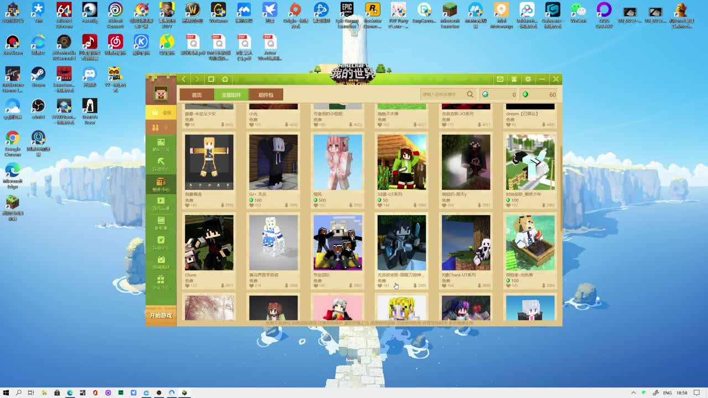Open the dark skin with white glow thumbnail
The height and width of the screenshot is (398, 708).
[x=466, y=162]
